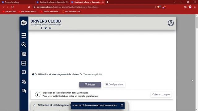The image size is (198, 111).
Task: Click the page vertical scrollbar thumb
Action: coord(197,23)
